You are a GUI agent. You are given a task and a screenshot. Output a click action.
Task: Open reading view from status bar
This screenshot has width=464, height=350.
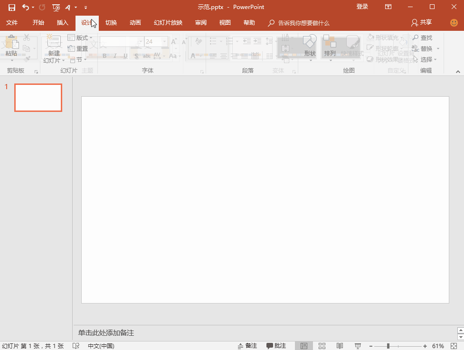pos(340,346)
